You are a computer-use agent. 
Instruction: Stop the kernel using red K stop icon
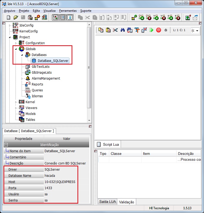(178, 17)
